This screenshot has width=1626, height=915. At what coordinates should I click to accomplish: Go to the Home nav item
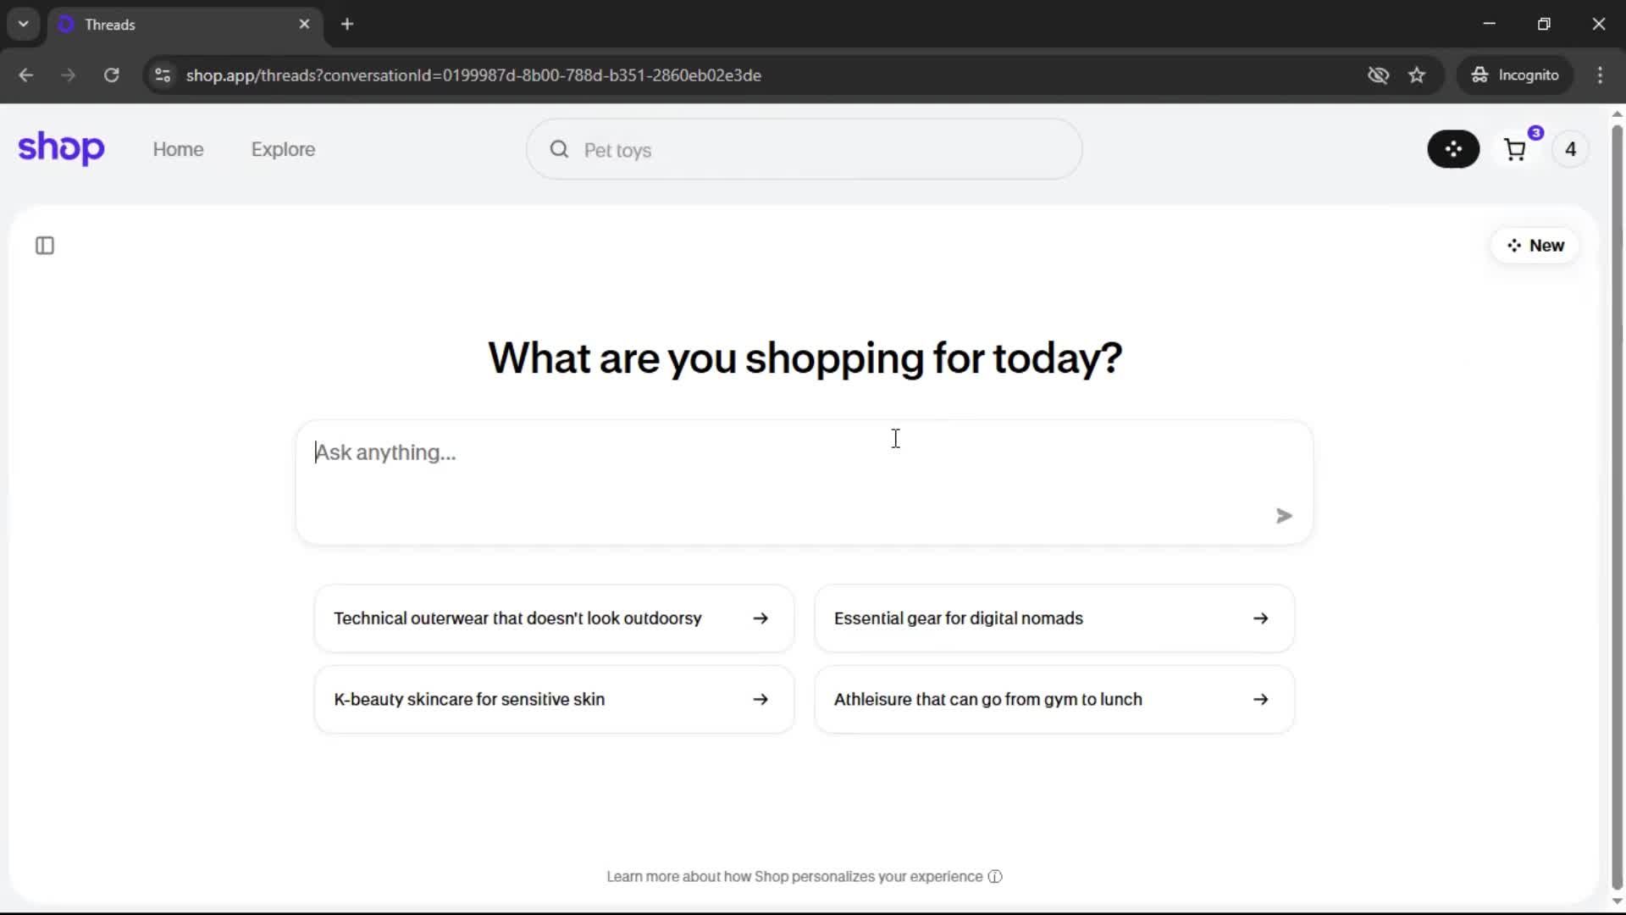[178, 149]
